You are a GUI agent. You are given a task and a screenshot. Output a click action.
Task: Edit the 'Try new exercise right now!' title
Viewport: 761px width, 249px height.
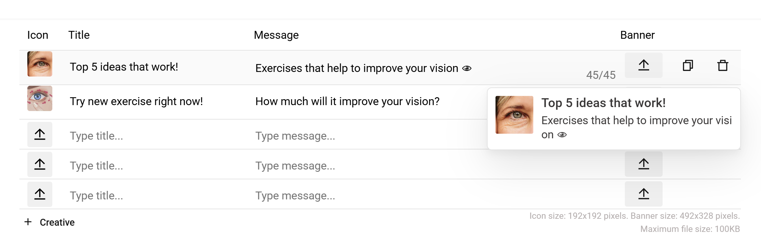click(136, 102)
